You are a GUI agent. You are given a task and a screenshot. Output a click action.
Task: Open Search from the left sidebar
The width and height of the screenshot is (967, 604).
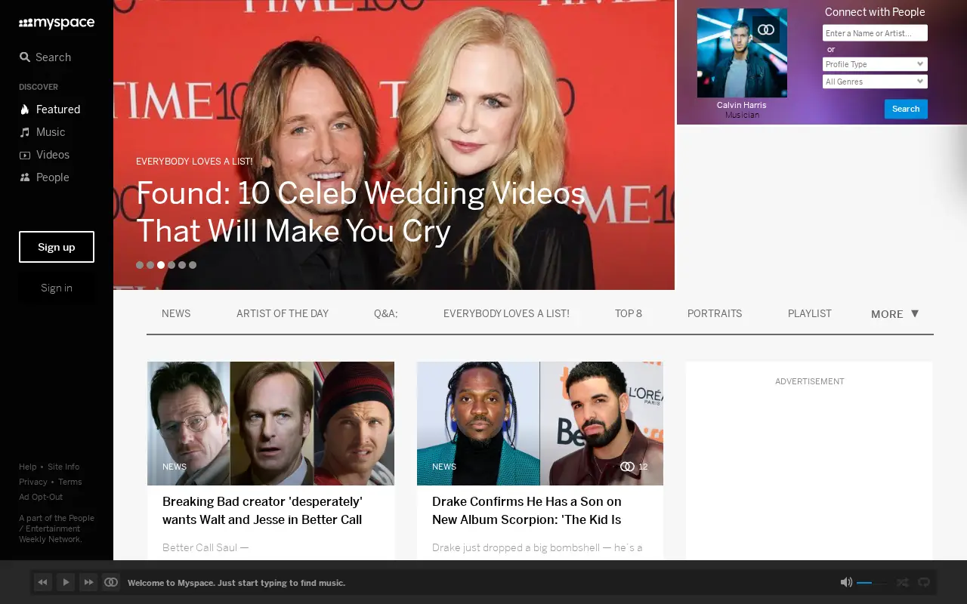45,57
